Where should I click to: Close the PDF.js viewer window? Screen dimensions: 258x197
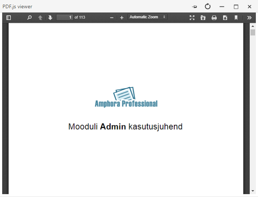coord(249,7)
